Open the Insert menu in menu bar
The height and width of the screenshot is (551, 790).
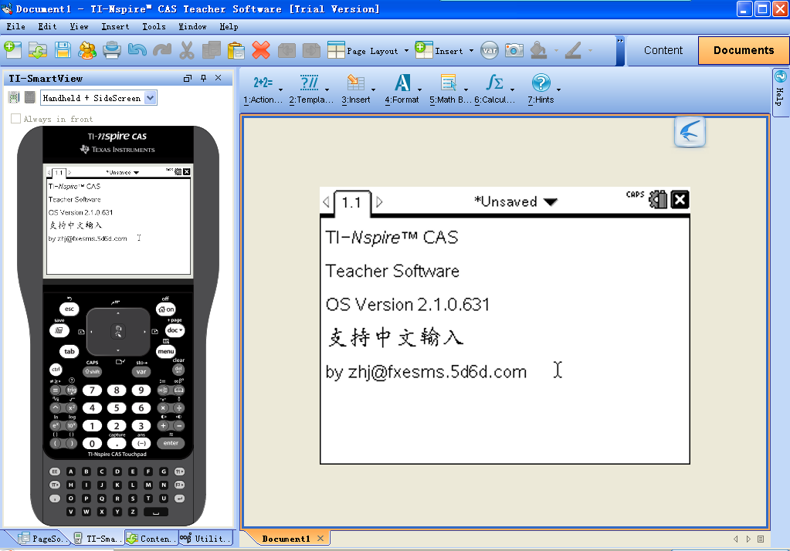point(115,27)
